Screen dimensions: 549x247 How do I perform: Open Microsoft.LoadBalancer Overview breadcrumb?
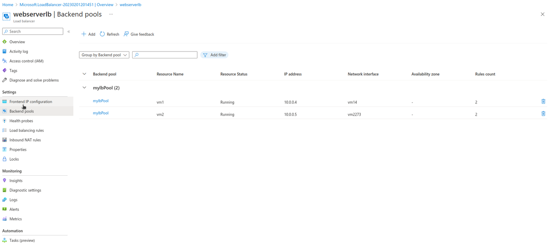click(66, 5)
